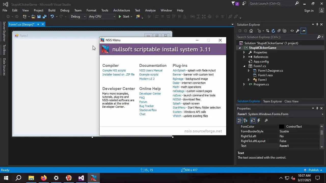Image resolution: width=326 pixels, height=183 pixels.
Task: Click the Pending Changes Filter clock icon
Action: click(259, 31)
